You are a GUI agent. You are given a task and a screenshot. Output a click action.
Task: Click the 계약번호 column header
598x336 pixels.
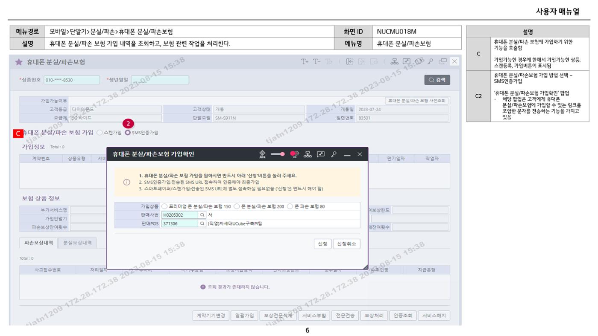pyautogui.click(x=41, y=159)
